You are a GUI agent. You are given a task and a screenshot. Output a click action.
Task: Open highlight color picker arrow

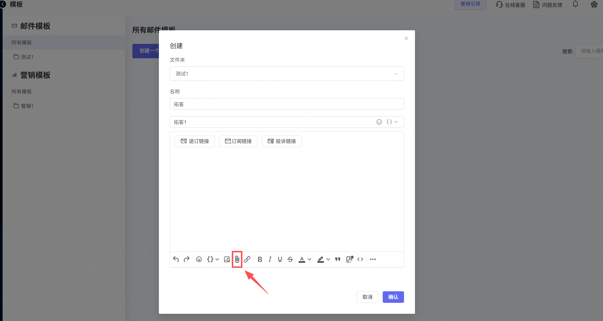328,259
